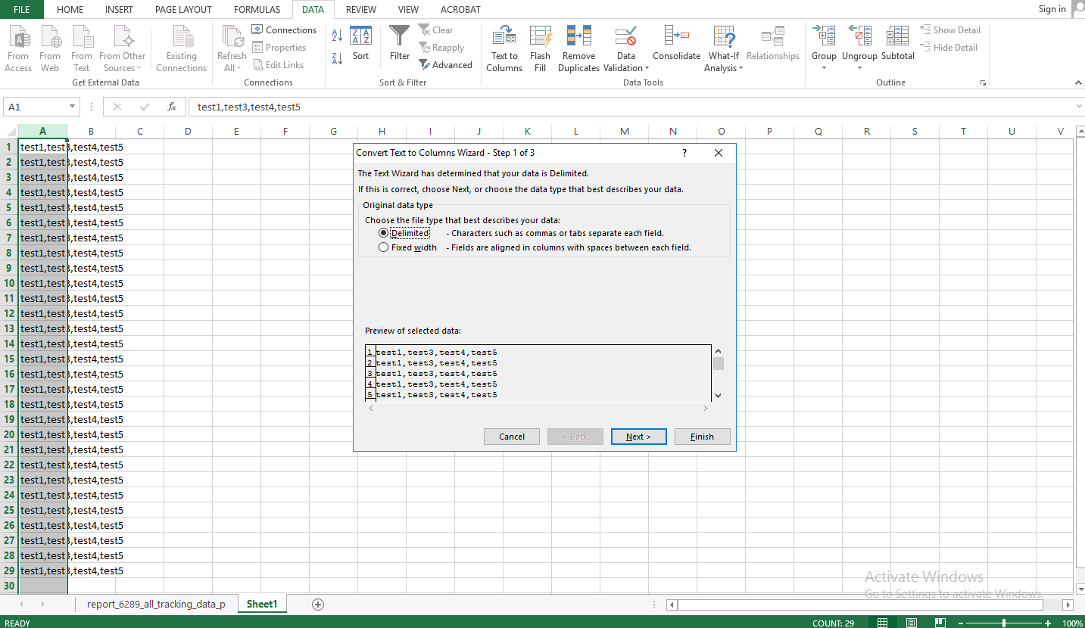
Task: Switch to the INSERT tab
Action: point(119,9)
